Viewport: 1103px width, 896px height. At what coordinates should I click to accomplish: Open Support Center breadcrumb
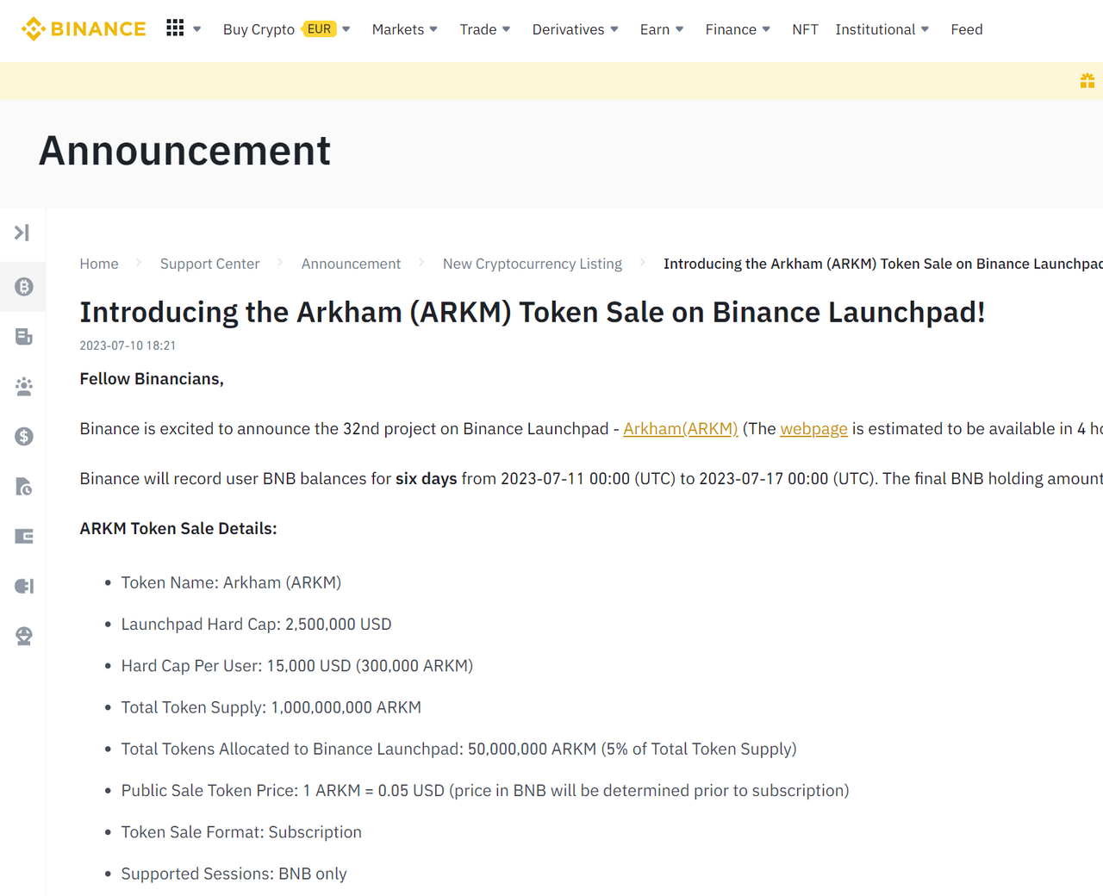(x=209, y=264)
